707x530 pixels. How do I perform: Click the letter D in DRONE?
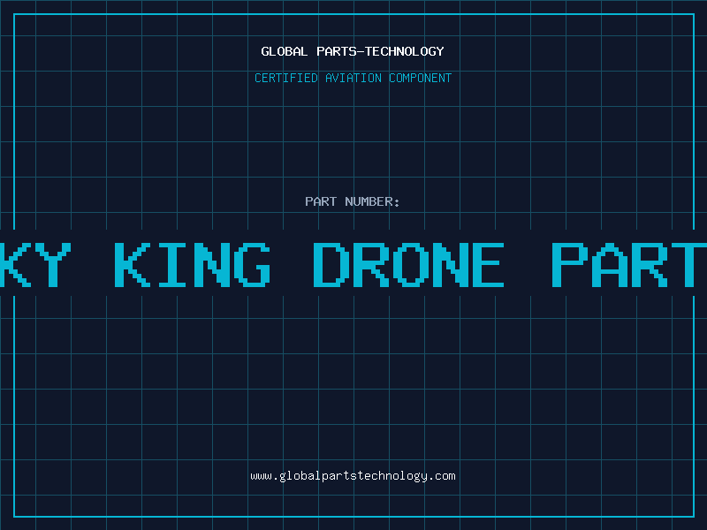tap(331, 264)
